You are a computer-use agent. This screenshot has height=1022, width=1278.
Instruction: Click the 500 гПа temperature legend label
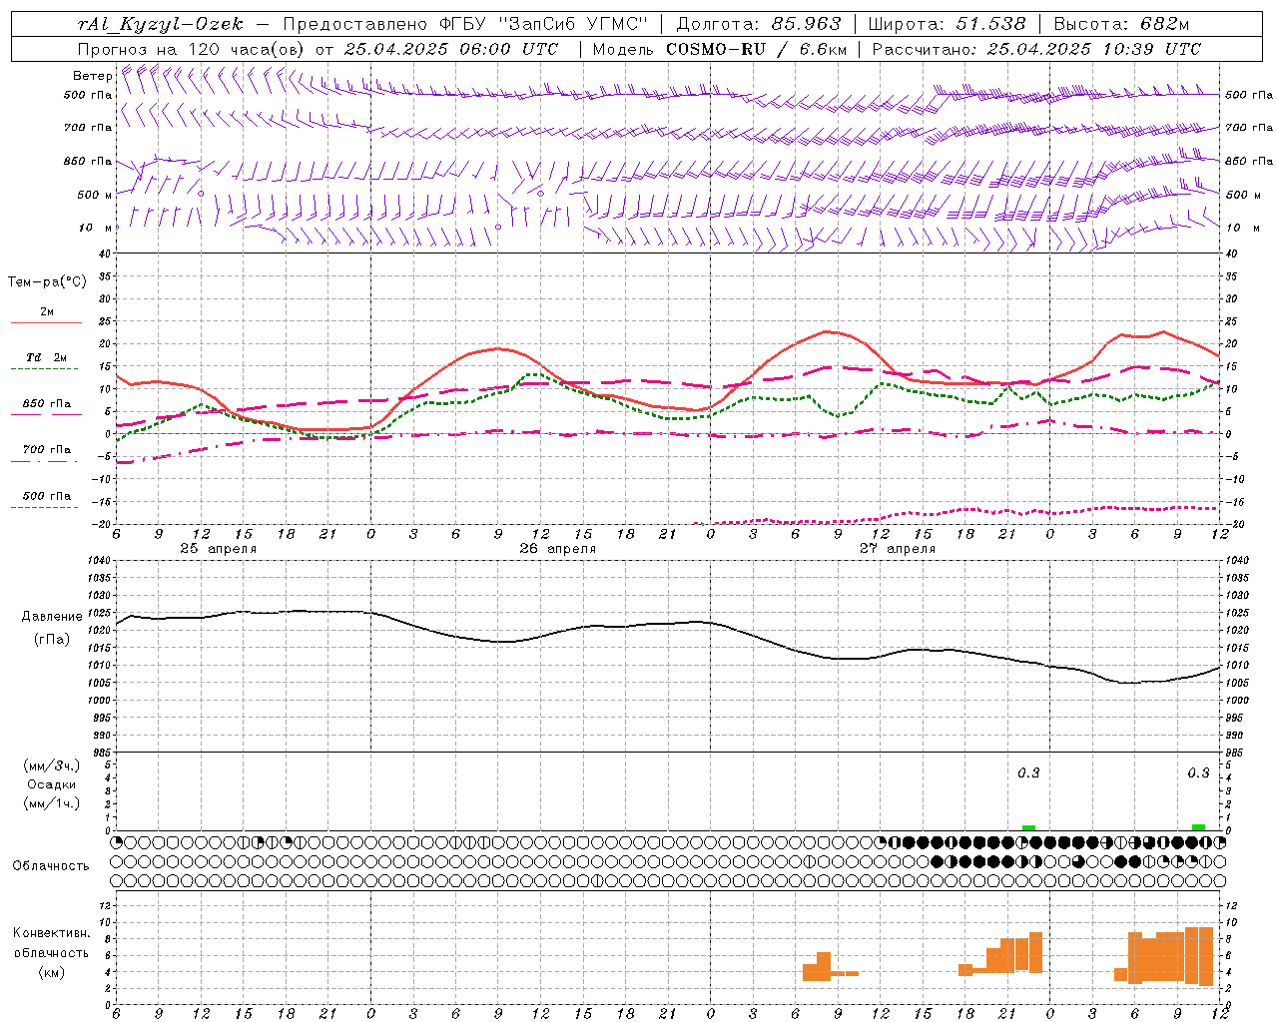[x=47, y=496]
